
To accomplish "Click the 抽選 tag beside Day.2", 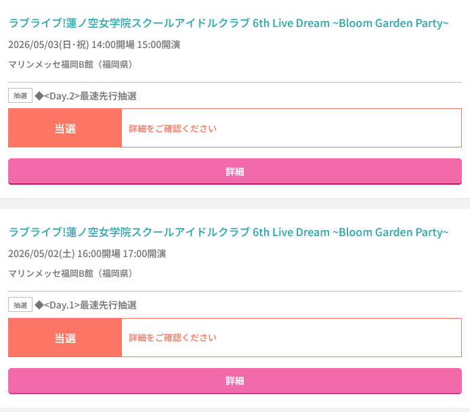I will 20,95.
